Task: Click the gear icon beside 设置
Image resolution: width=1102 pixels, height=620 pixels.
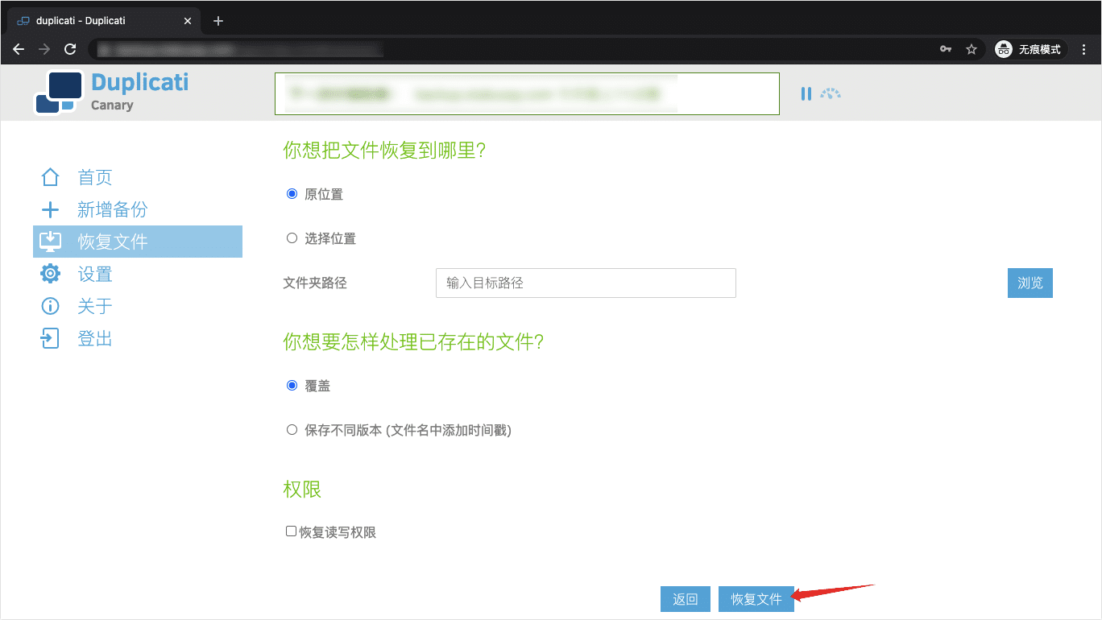Action: 50,274
